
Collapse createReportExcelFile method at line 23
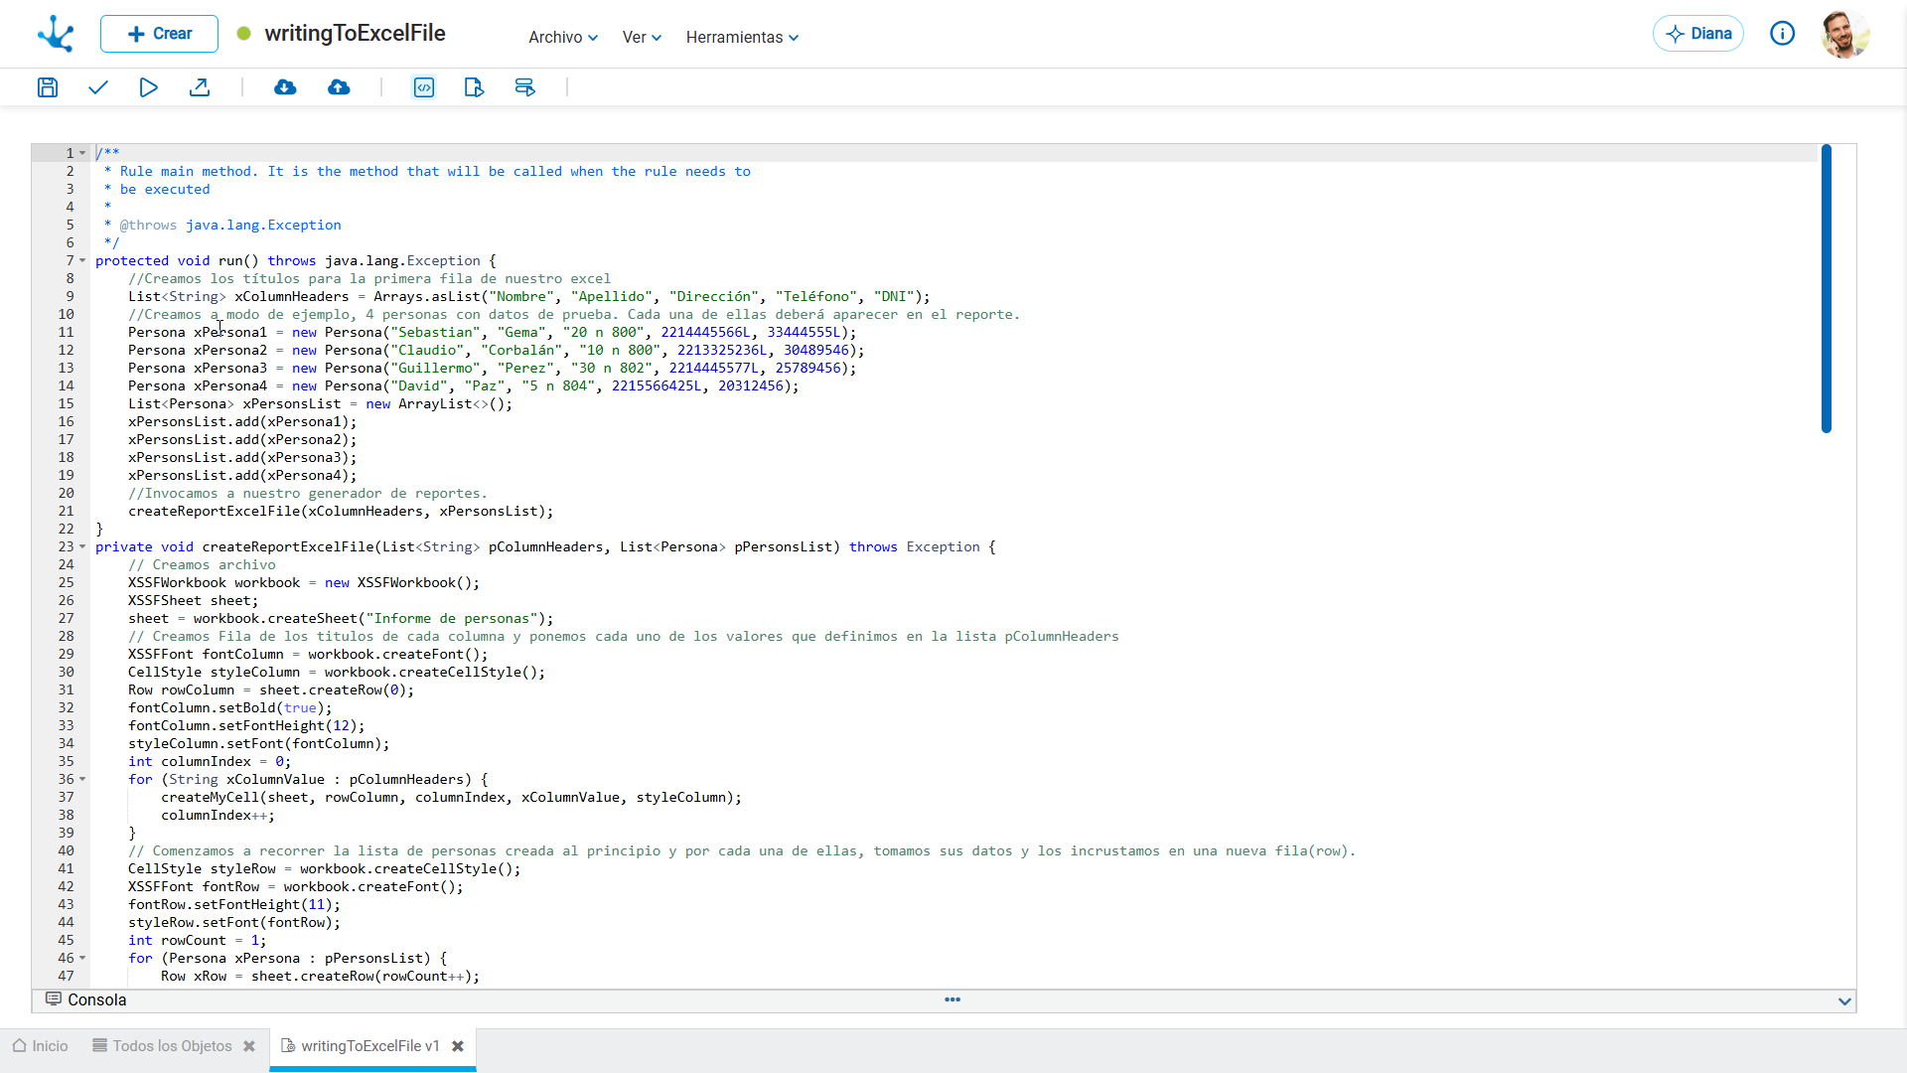[82, 547]
